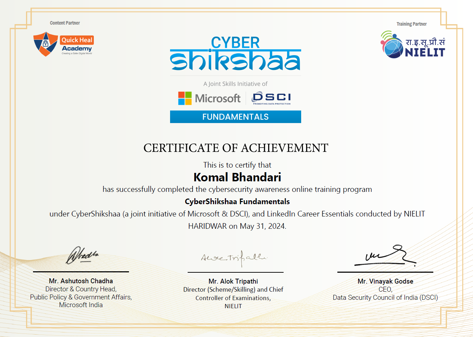473x337 pixels.
Task: Click 'Director & Country Head,' text
Action: (x=81, y=289)
